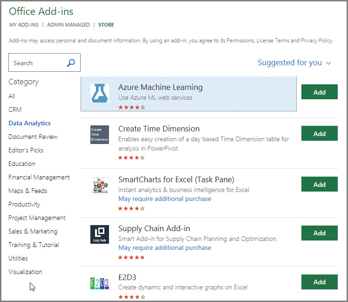Viewport: 348px width, 302px height.
Task: Switch to the My Add-ins tab
Action: (x=23, y=25)
